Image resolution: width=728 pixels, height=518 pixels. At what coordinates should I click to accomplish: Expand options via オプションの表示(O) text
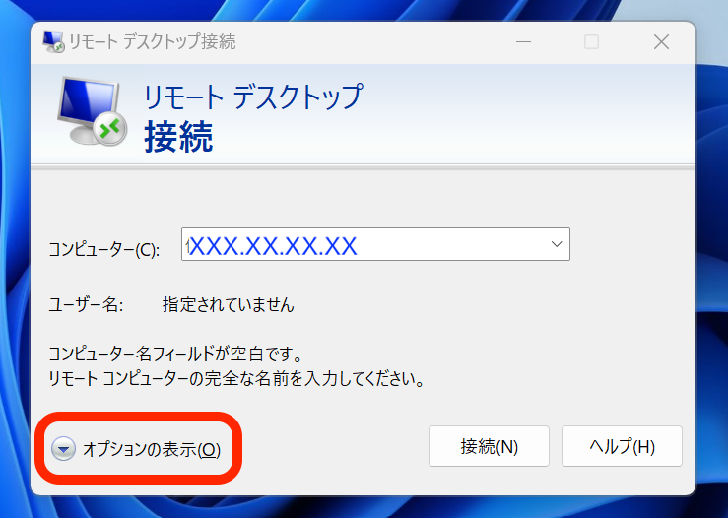pyautogui.click(x=152, y=449)
